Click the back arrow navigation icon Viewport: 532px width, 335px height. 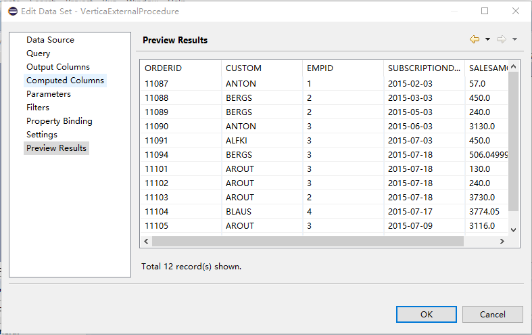pyautogui.click(x=475, y=40)
